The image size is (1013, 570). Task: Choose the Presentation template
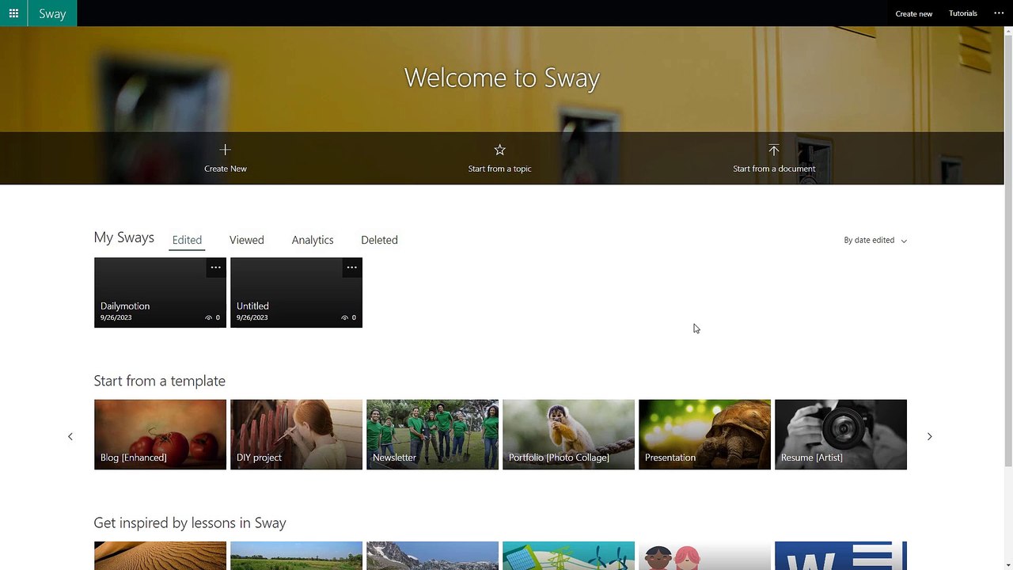(x=704, y=435)
